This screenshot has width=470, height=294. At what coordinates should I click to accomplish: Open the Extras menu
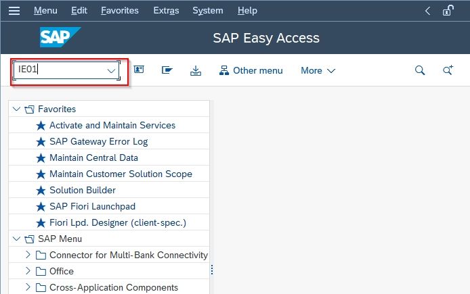point(166,11)
